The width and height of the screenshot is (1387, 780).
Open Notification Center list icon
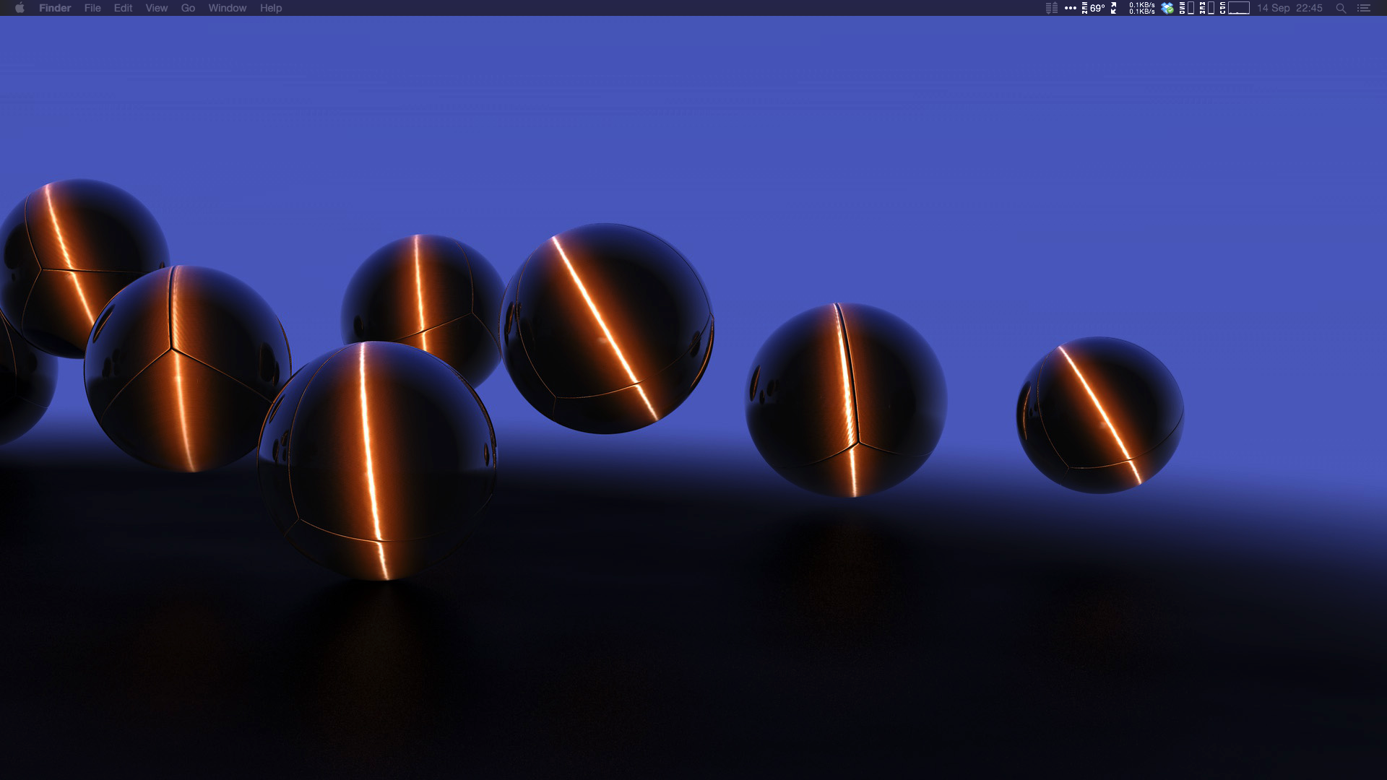coord(1364,8)
